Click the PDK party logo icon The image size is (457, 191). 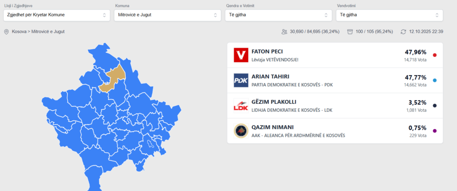pos(240,80)
